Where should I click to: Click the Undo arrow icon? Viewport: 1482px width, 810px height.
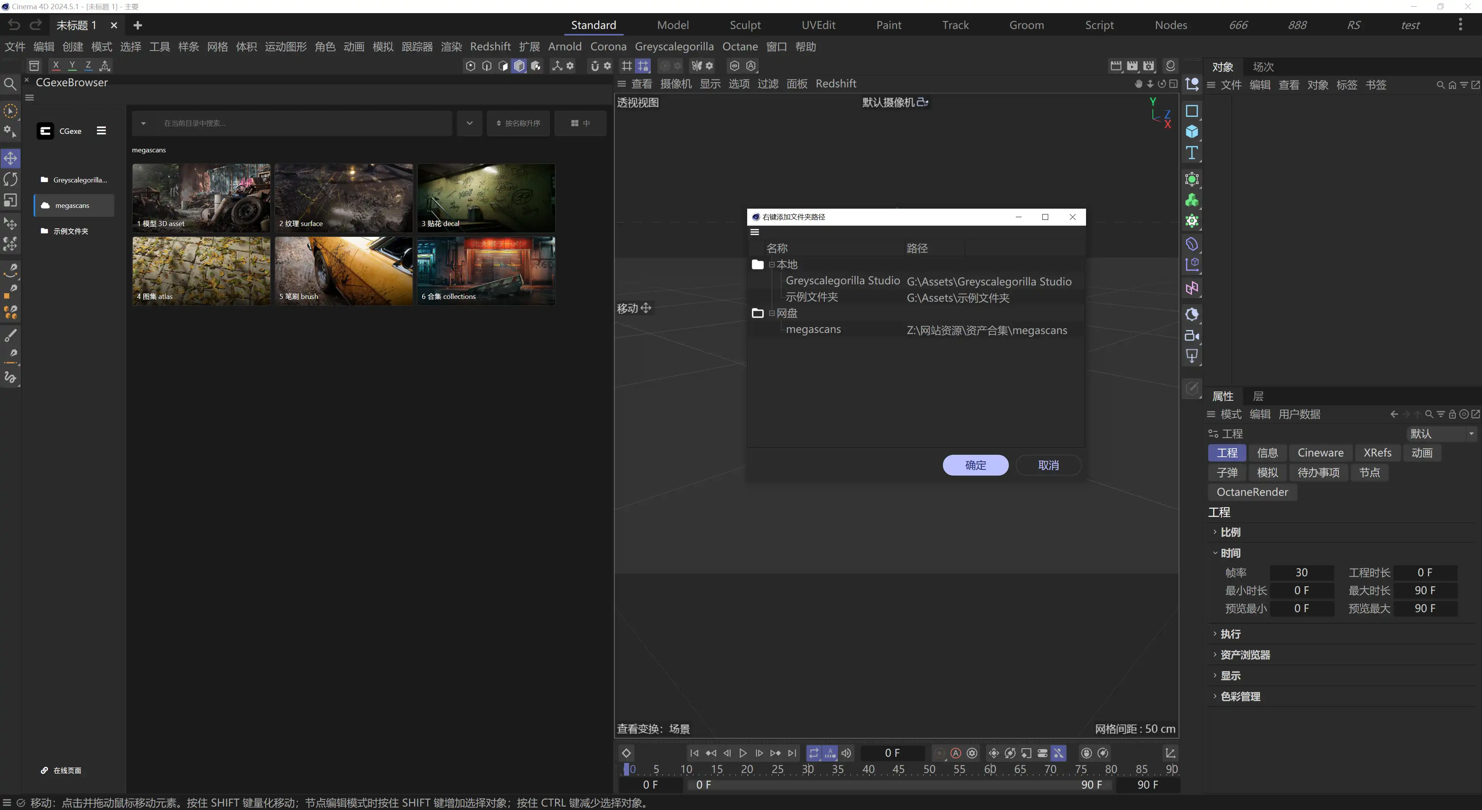tap(14, 25)
